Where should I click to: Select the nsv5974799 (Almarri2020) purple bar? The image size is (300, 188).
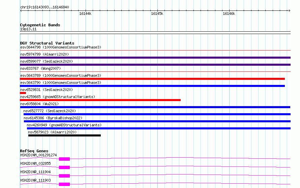[x=155, y=58]
